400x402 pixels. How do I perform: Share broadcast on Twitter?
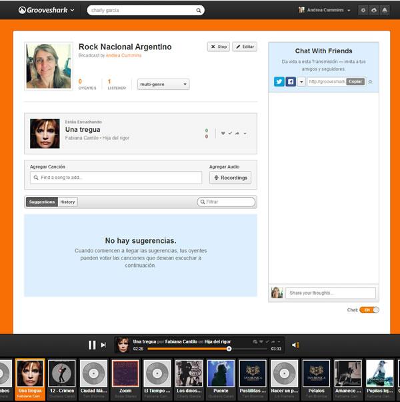coord(279,82)
